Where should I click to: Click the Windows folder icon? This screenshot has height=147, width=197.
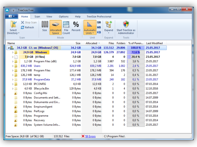coord(16,52)
